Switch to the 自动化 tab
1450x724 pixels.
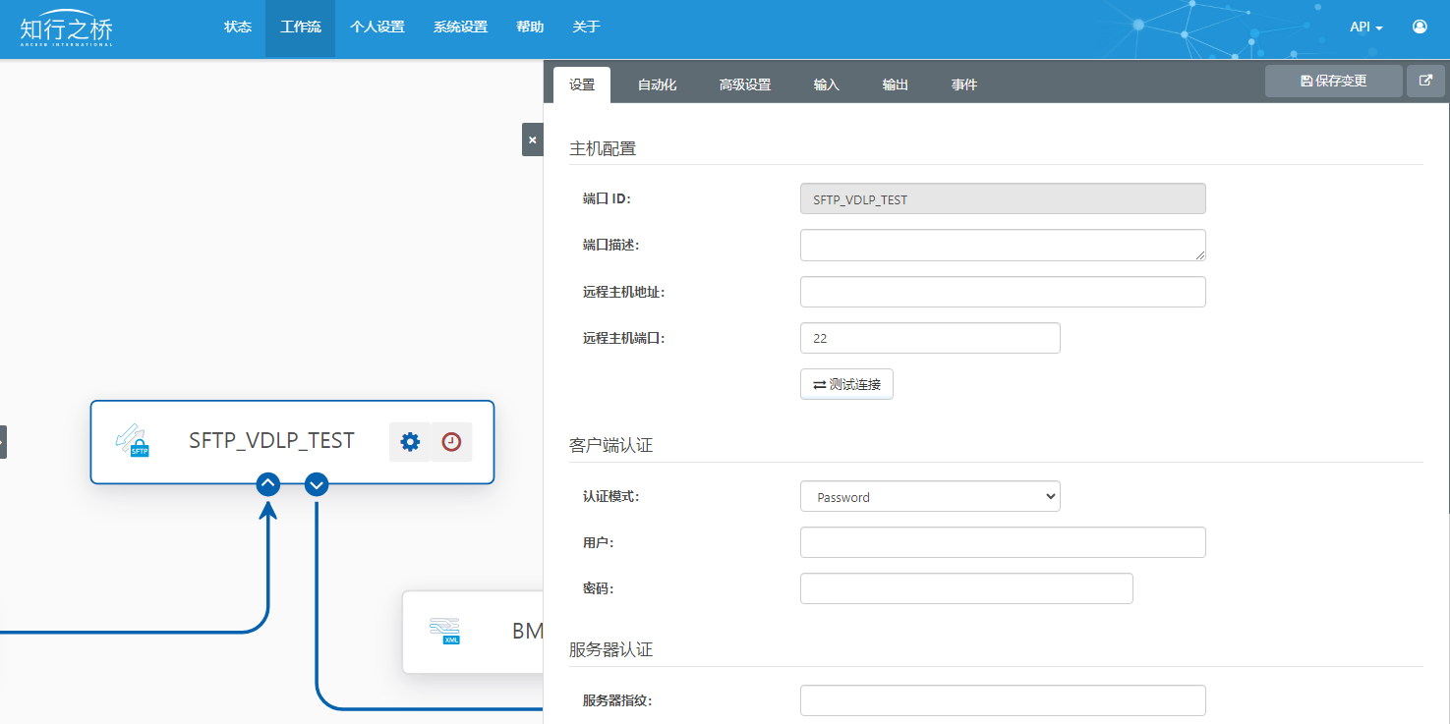tap(657, 85)
